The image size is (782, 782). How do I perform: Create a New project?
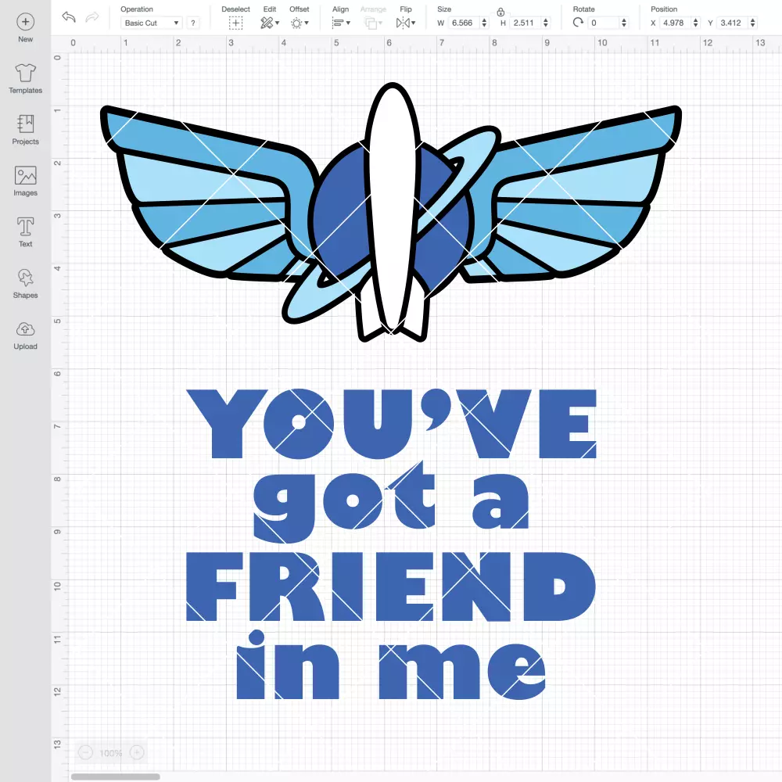(26, 28)
